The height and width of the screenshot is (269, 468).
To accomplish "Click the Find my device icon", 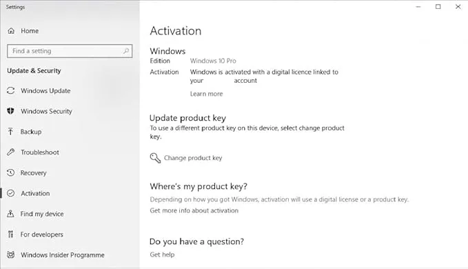I will coord(11,214).
